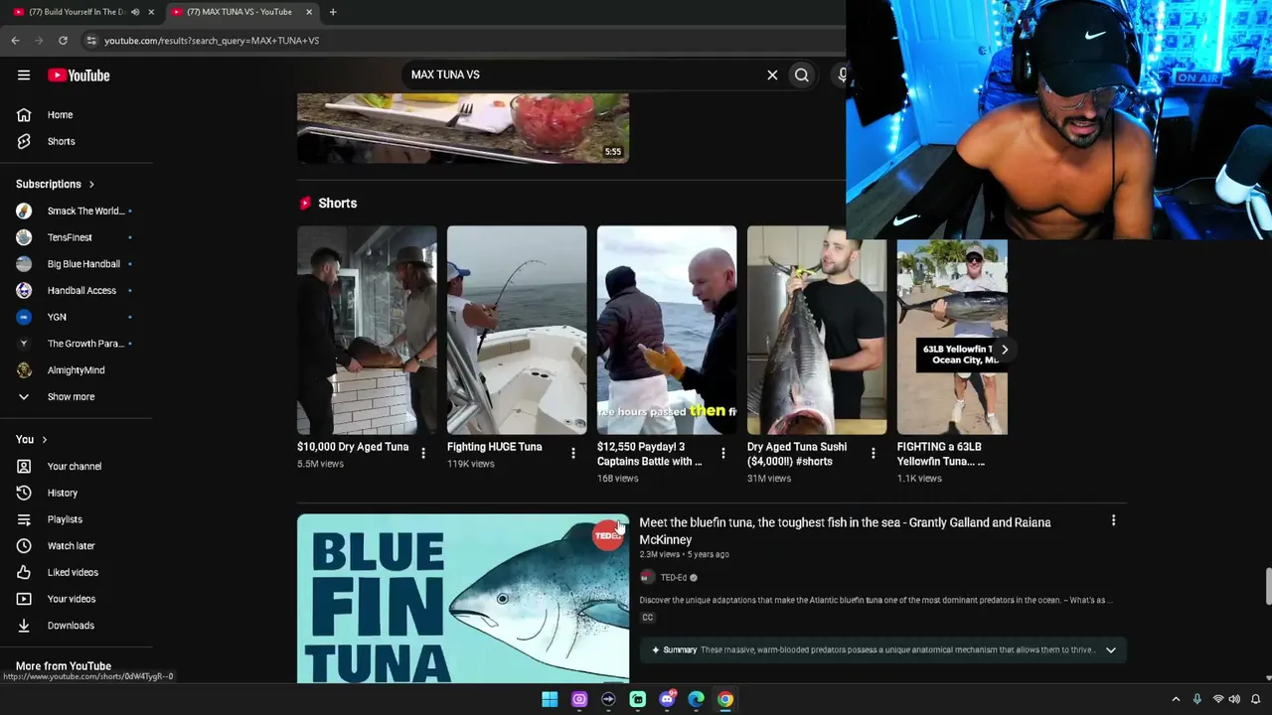Close the Build Yourself In The D tab
This screenshot has width=1272, height=715.
coord(151,12)
